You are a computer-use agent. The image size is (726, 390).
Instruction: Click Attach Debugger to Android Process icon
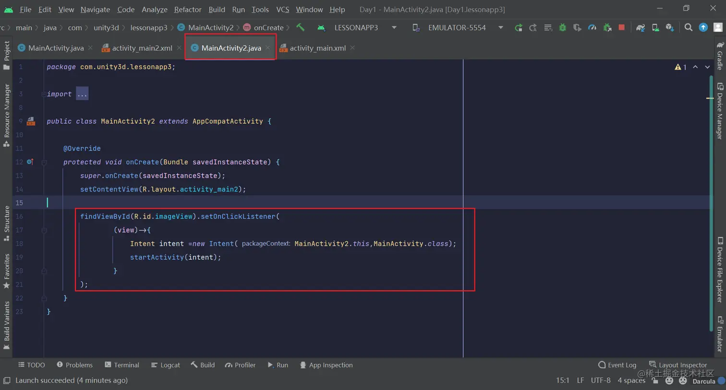pos(607,28)
